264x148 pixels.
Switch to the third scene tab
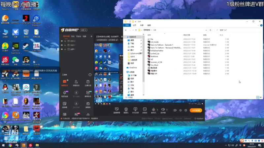(x=79, y=36)
